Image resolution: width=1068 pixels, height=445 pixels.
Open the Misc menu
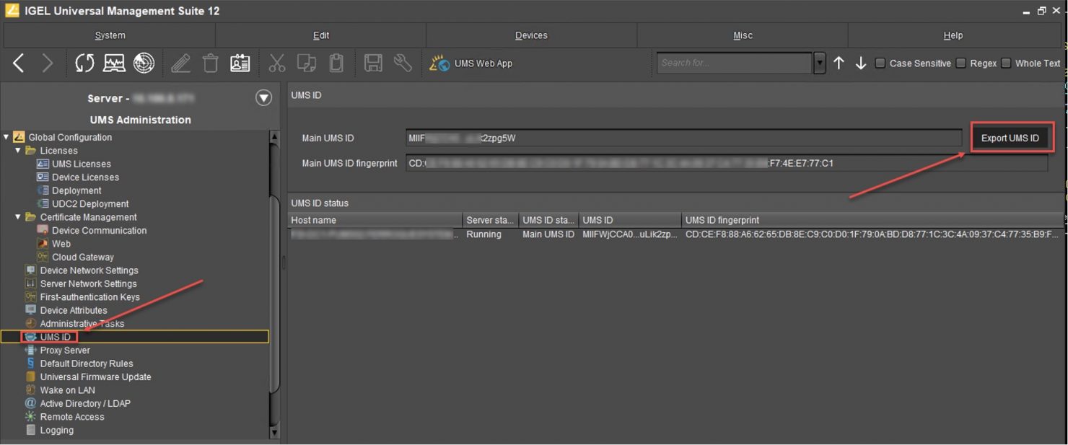(x=743, y=35)
